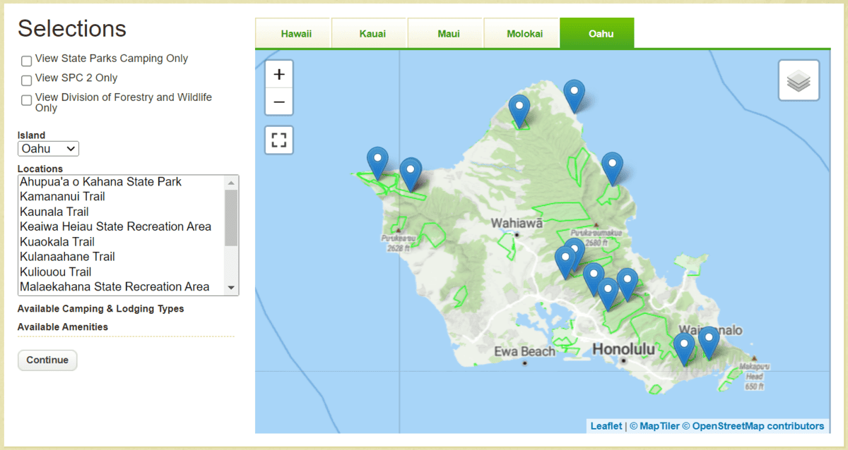Viewport: 848px width, 450px height.
Task: Click the Honolulu label on the map
Action: [x=624, y=349]
